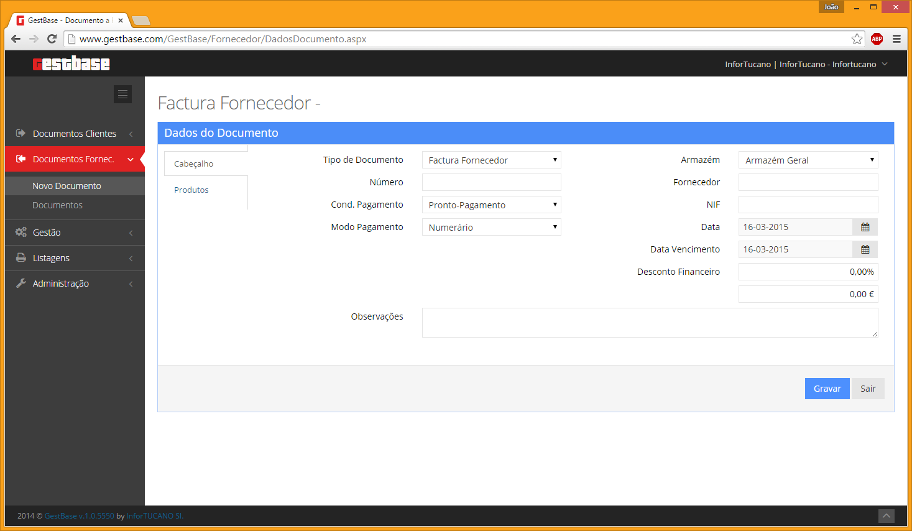Click the Listagens printer icon
The width and height of the screenshot is (912, 531).
21,257
